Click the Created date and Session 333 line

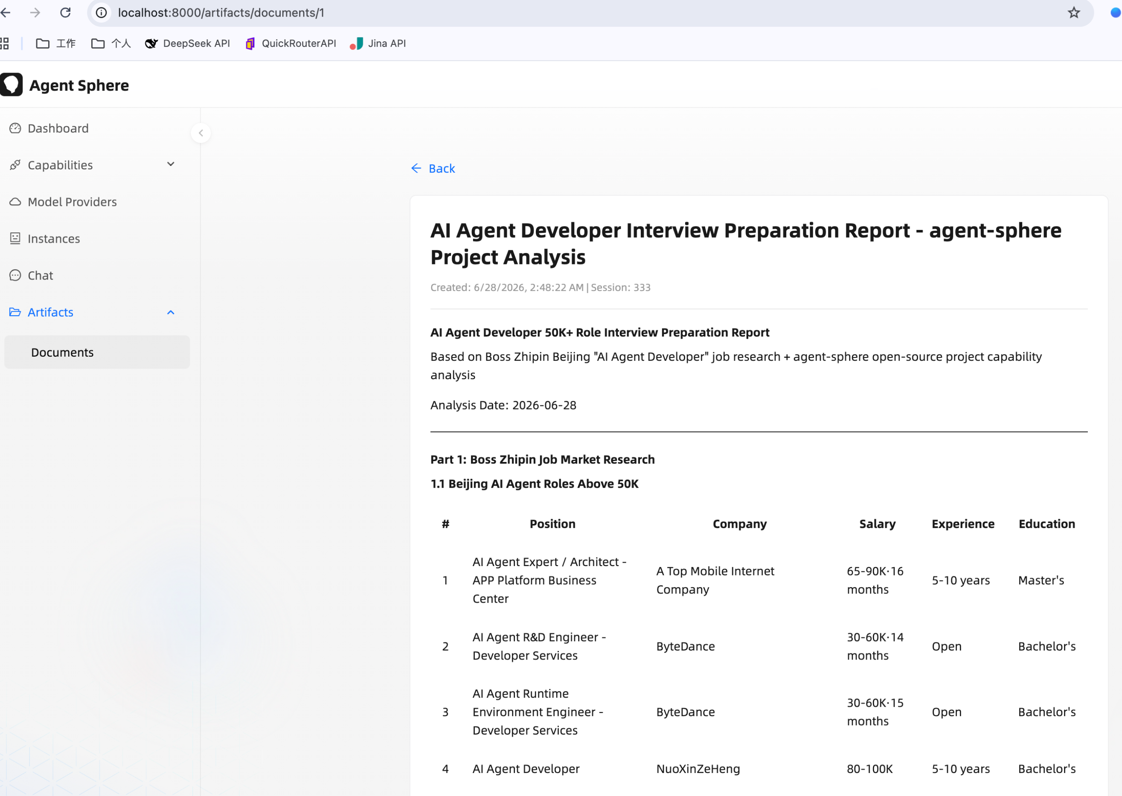click(540, 288)
